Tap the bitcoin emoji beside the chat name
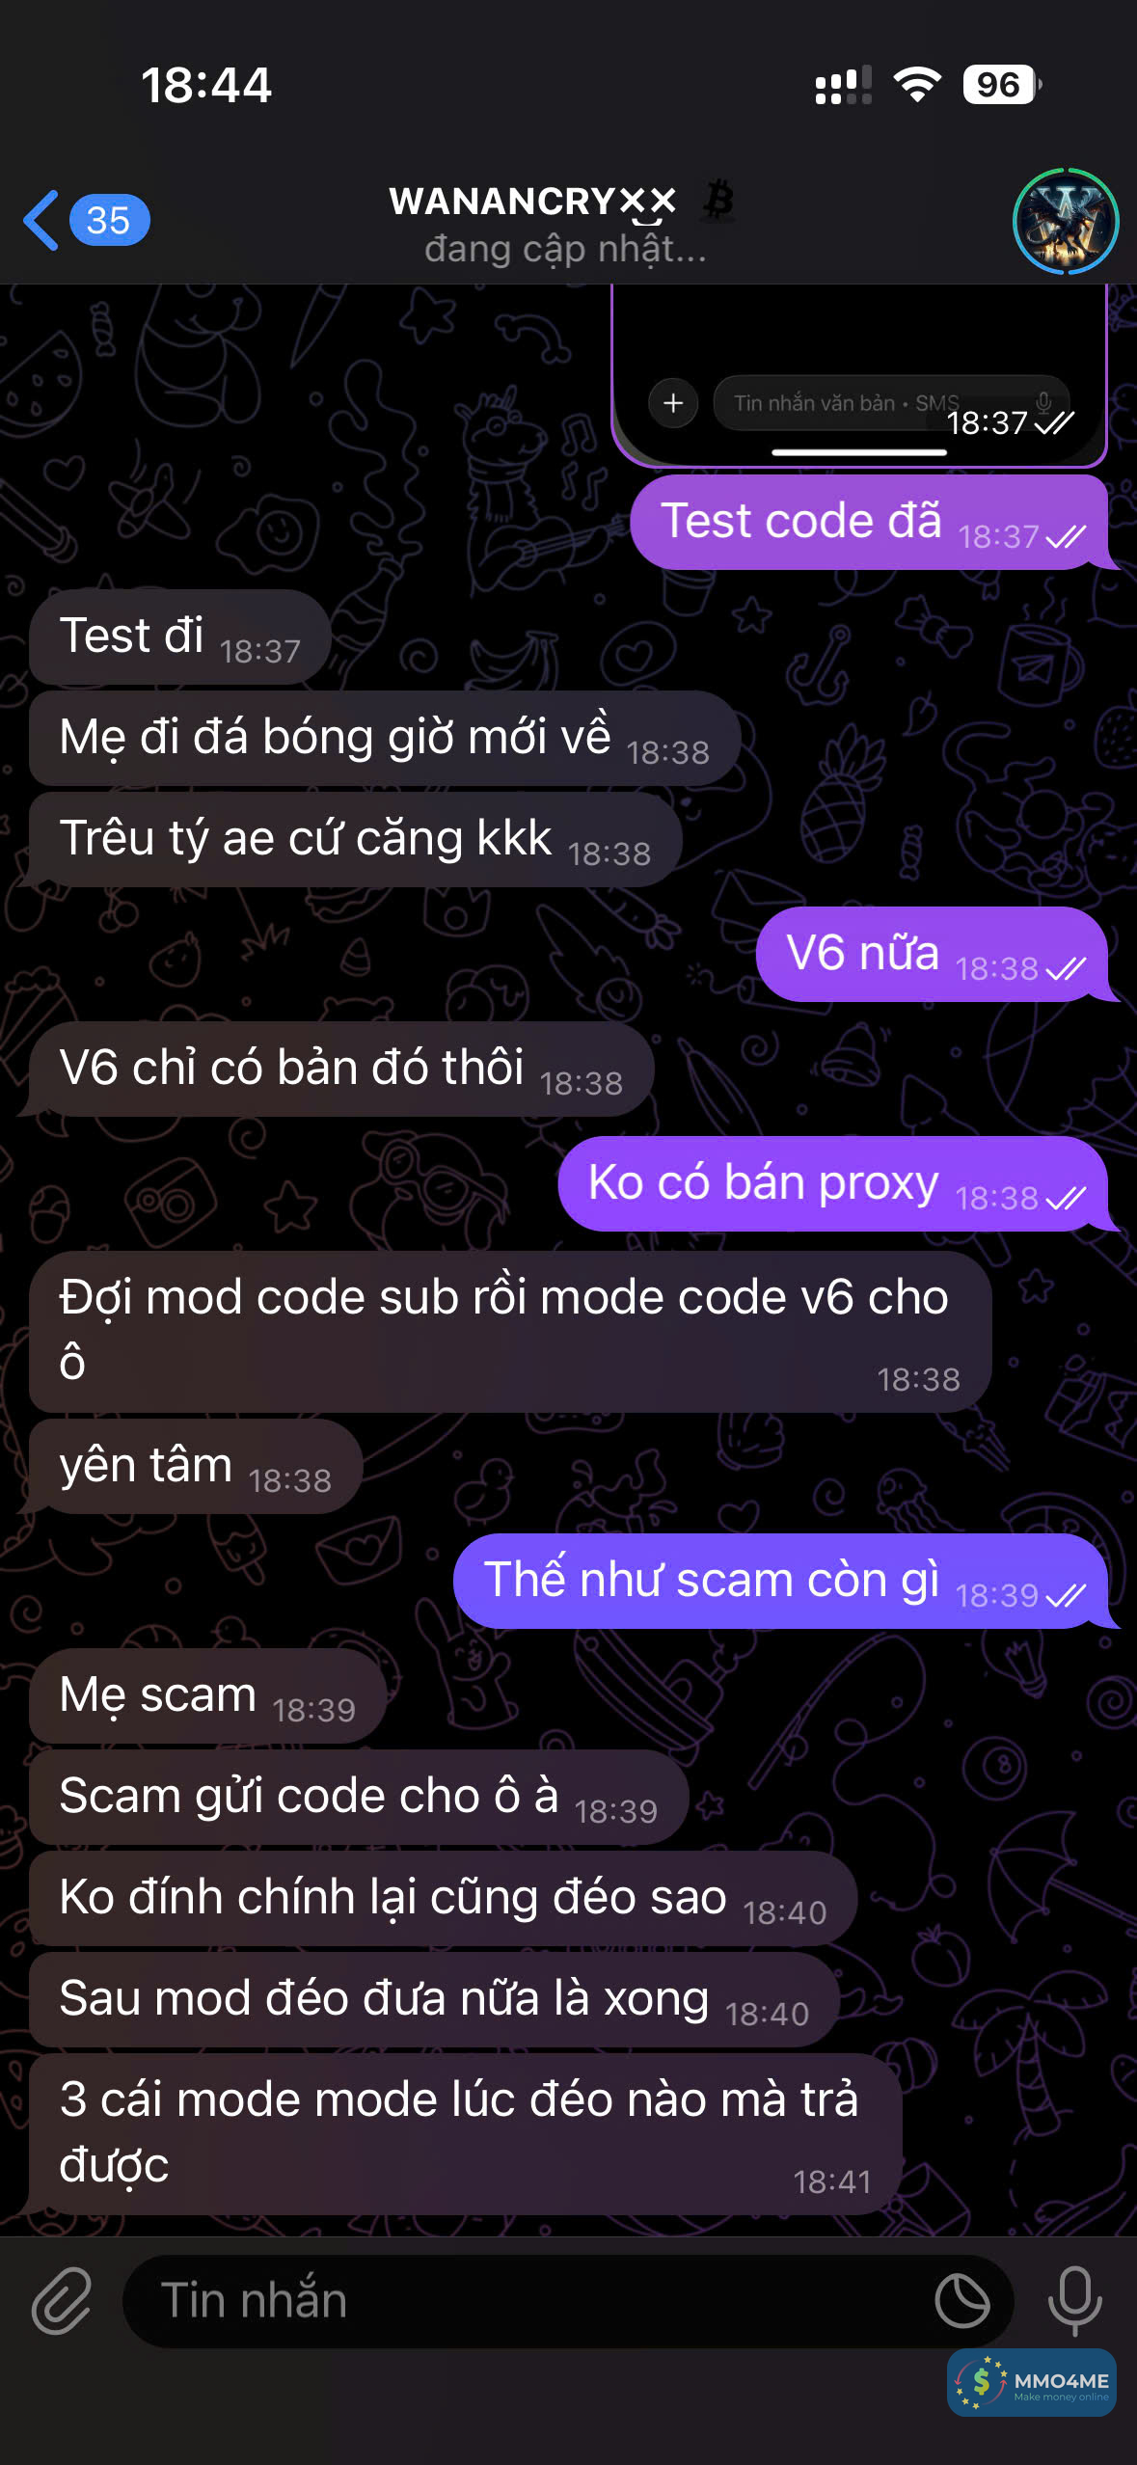The width and height of the screenshot is (1137, 2465). (x=717, y=201)
